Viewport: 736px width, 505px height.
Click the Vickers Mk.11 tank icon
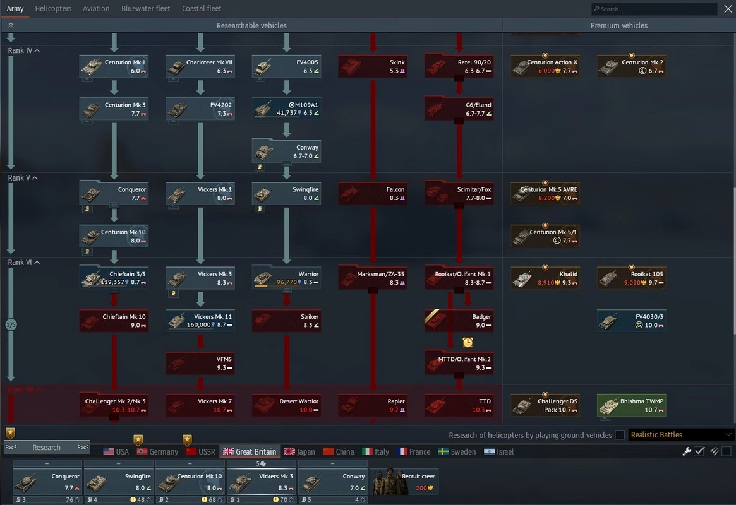tap(179, 321)
